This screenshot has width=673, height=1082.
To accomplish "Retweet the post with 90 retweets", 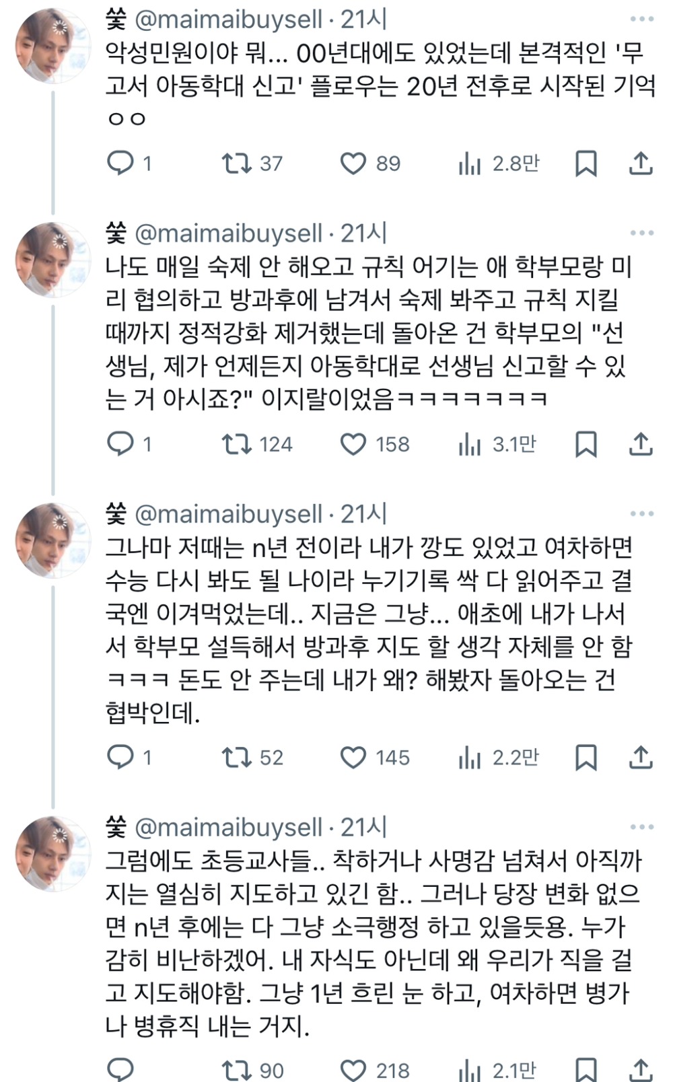I will (237, 1070).
